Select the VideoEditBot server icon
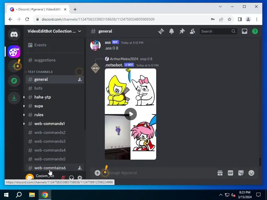Image resolution: width=267 pixels, height=200 pixels. click(14, 52)
